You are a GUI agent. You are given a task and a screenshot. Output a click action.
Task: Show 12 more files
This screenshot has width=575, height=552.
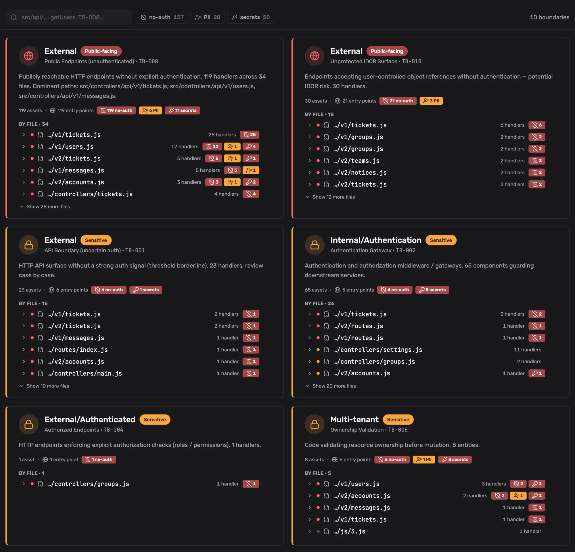[330, 197]
